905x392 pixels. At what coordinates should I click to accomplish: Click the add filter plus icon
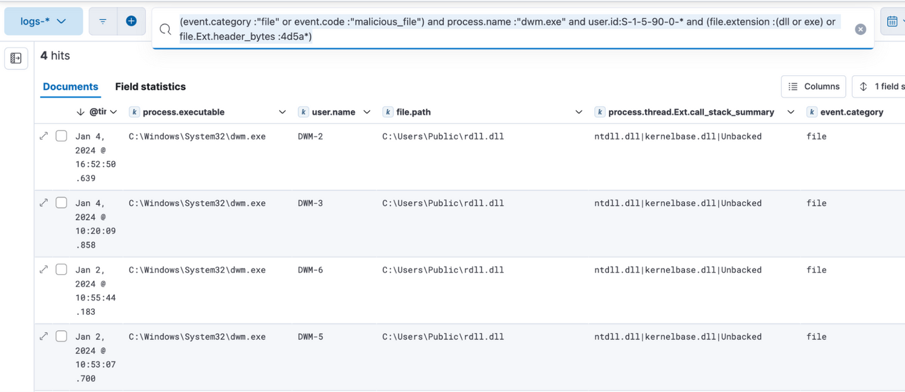(x=131, y=21)
